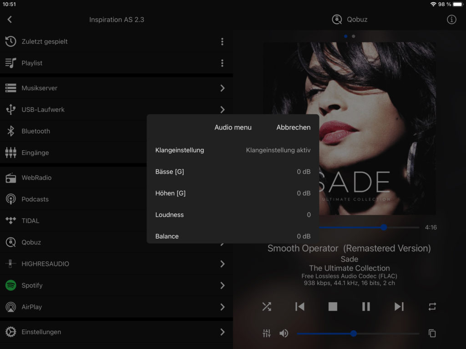466x349 pixels.
Task: Toggle repeat playback
Action: click(432, 307)
